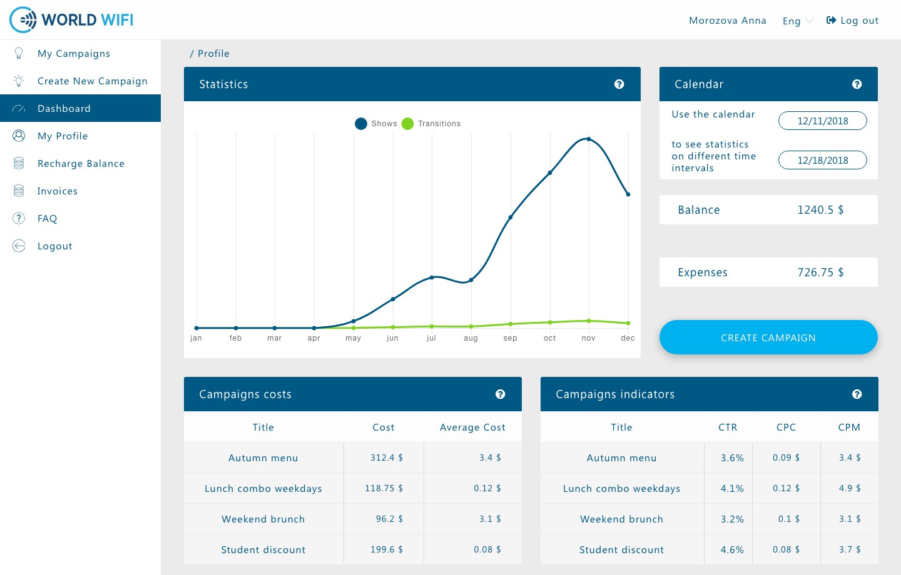Image resolution: width=901 pixels, height=575 pixels.
Task: Click Weekend brunch in Campaigns indicators table
Action: [622, 519]
